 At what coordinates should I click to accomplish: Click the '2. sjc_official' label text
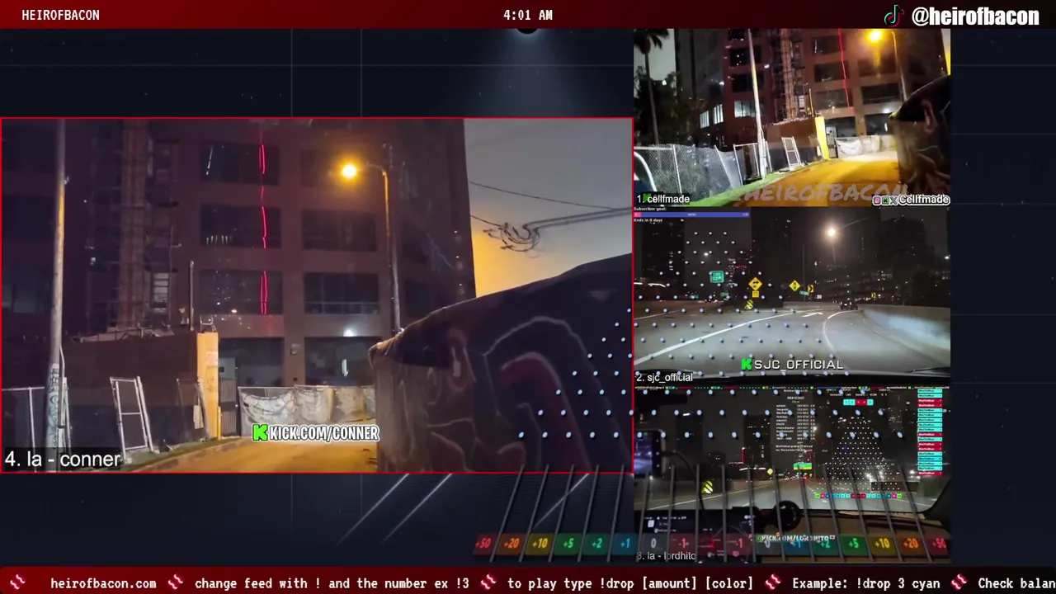pyautogui.click(x=664, y=377)
